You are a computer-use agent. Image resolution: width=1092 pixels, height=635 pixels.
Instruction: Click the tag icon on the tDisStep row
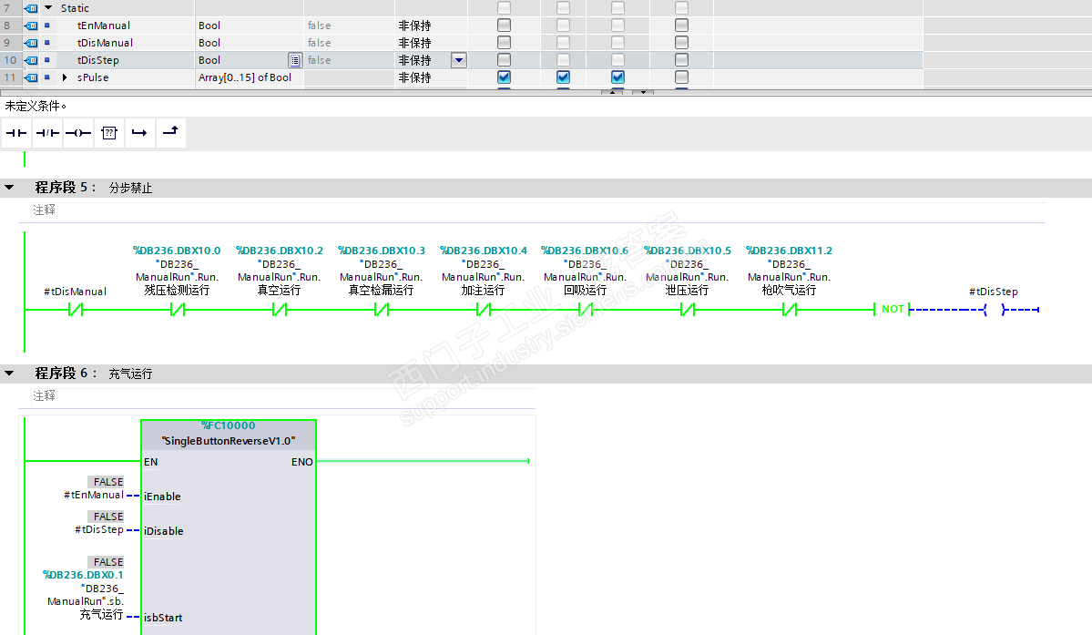(x=31, y=60)
